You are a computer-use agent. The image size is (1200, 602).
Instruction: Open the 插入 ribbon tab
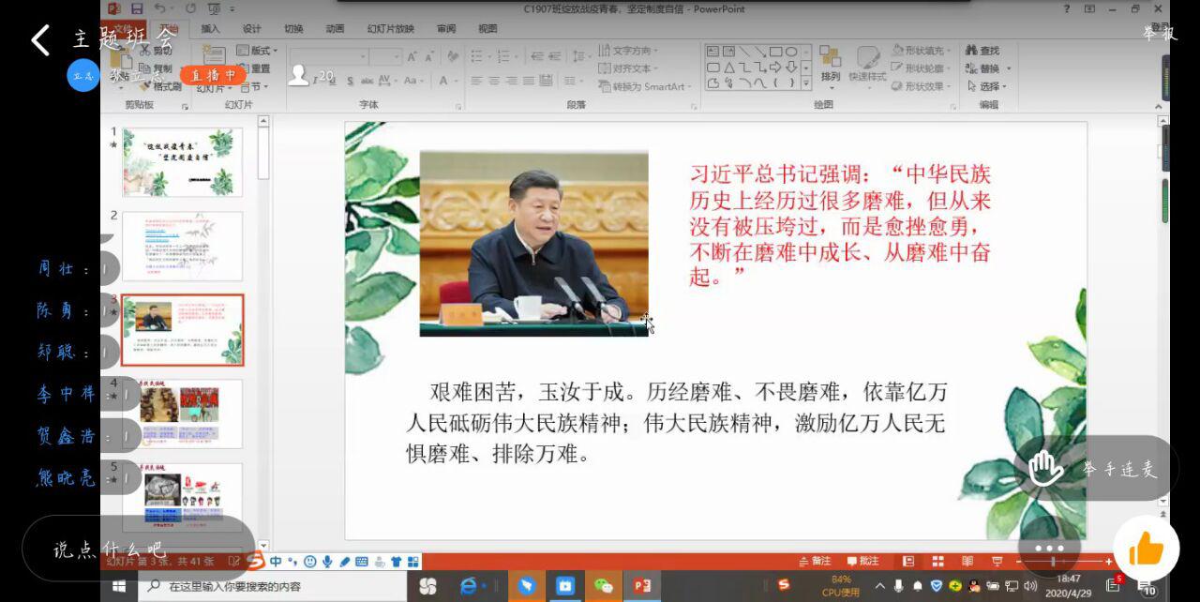pos(211,29)
